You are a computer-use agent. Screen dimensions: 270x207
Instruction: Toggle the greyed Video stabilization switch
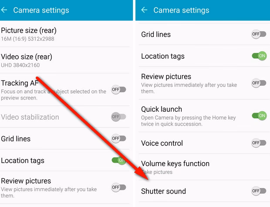[118, 117]
